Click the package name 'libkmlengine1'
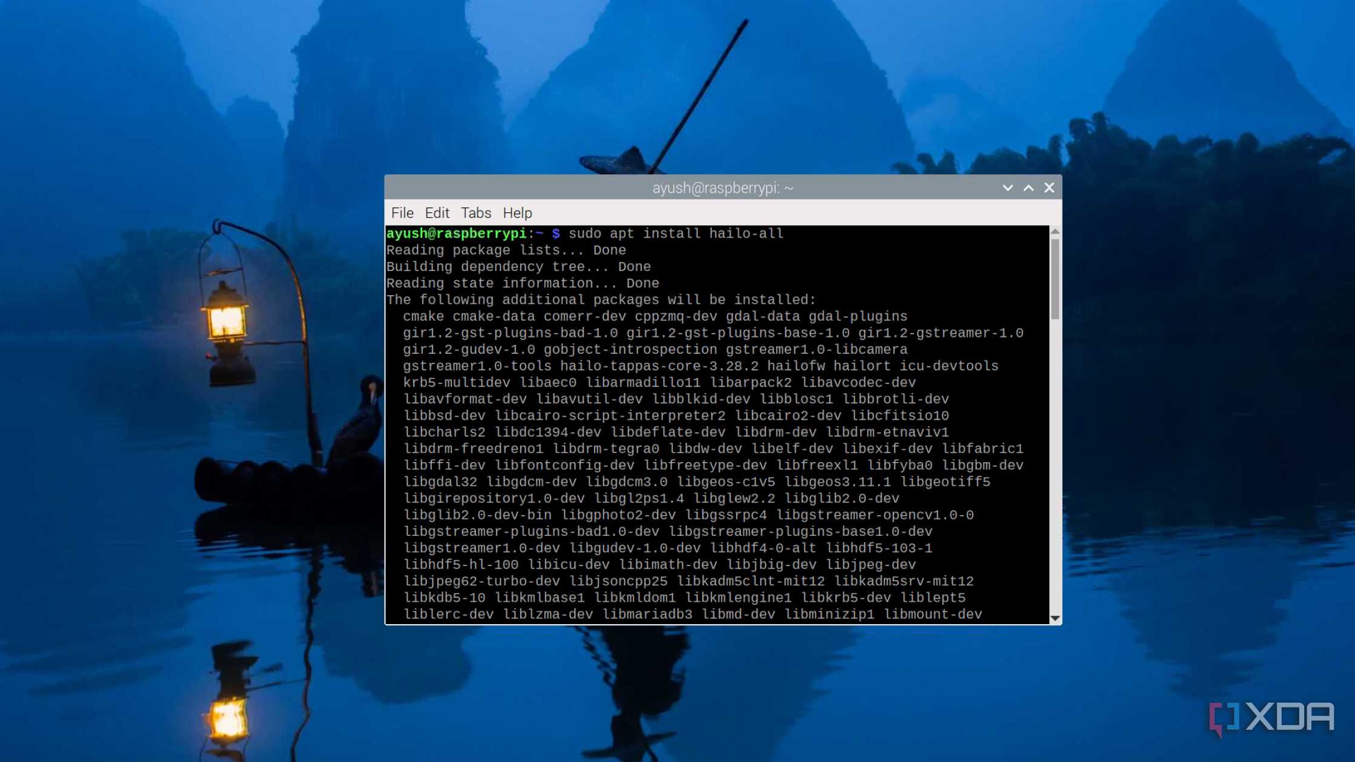The width and height of the screenshot is (1355, 762). (738, 598)
